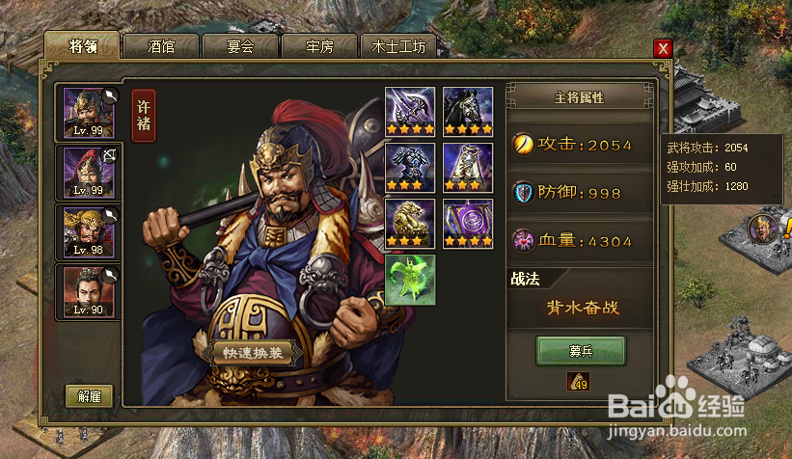Image resolution: width=792 pixels, height=459 pixels.
Task: Click the 募兵 recruit button
Action: (581, 350)
